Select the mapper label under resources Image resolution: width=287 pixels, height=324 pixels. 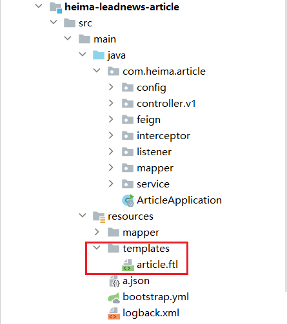click(141, 233)
